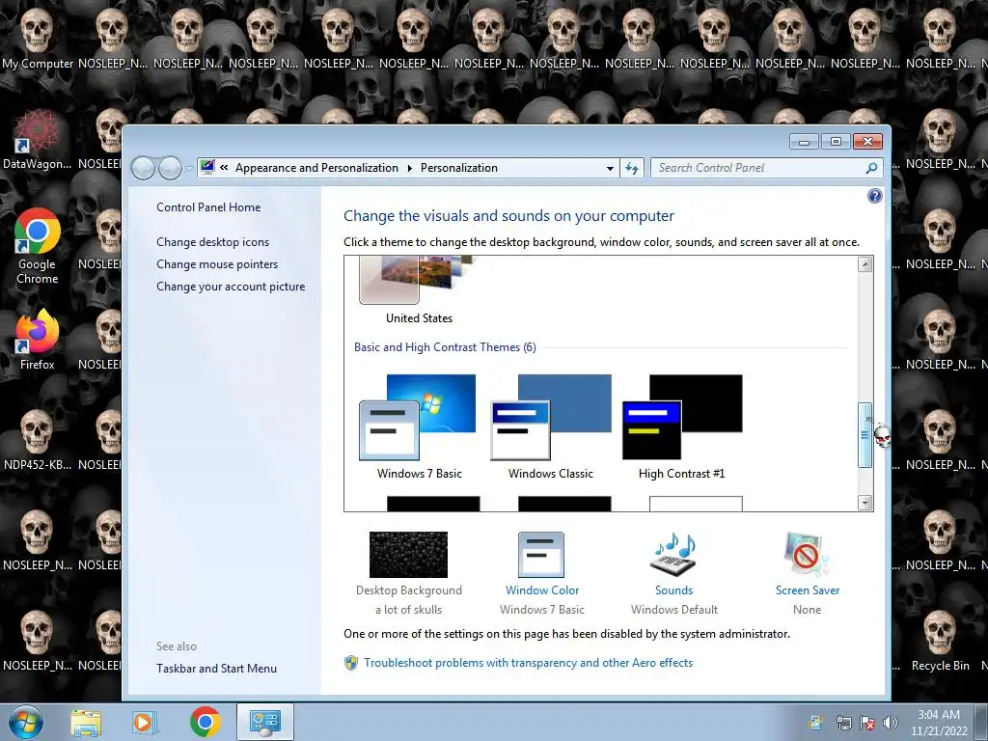Click the double chevron in breadcrumb

point(224,168)
